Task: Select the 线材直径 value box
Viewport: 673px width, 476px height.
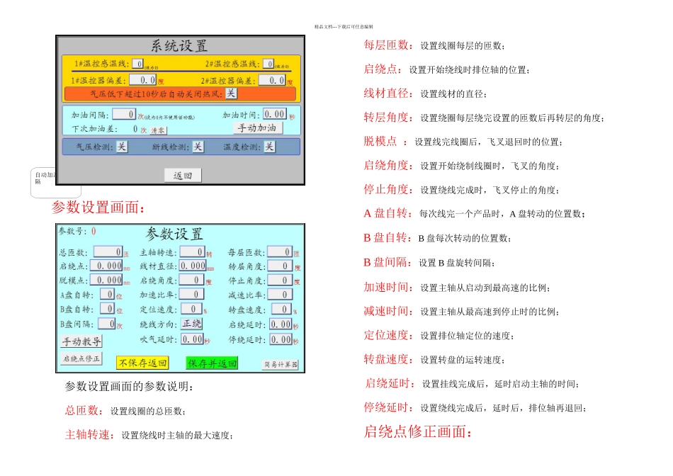Action: [192, 266]
